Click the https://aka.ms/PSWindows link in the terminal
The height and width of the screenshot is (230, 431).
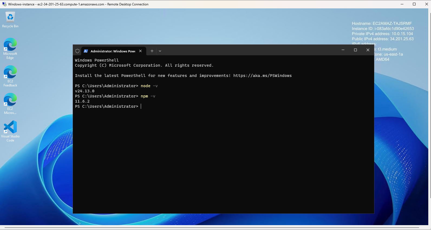pos(262,76)
